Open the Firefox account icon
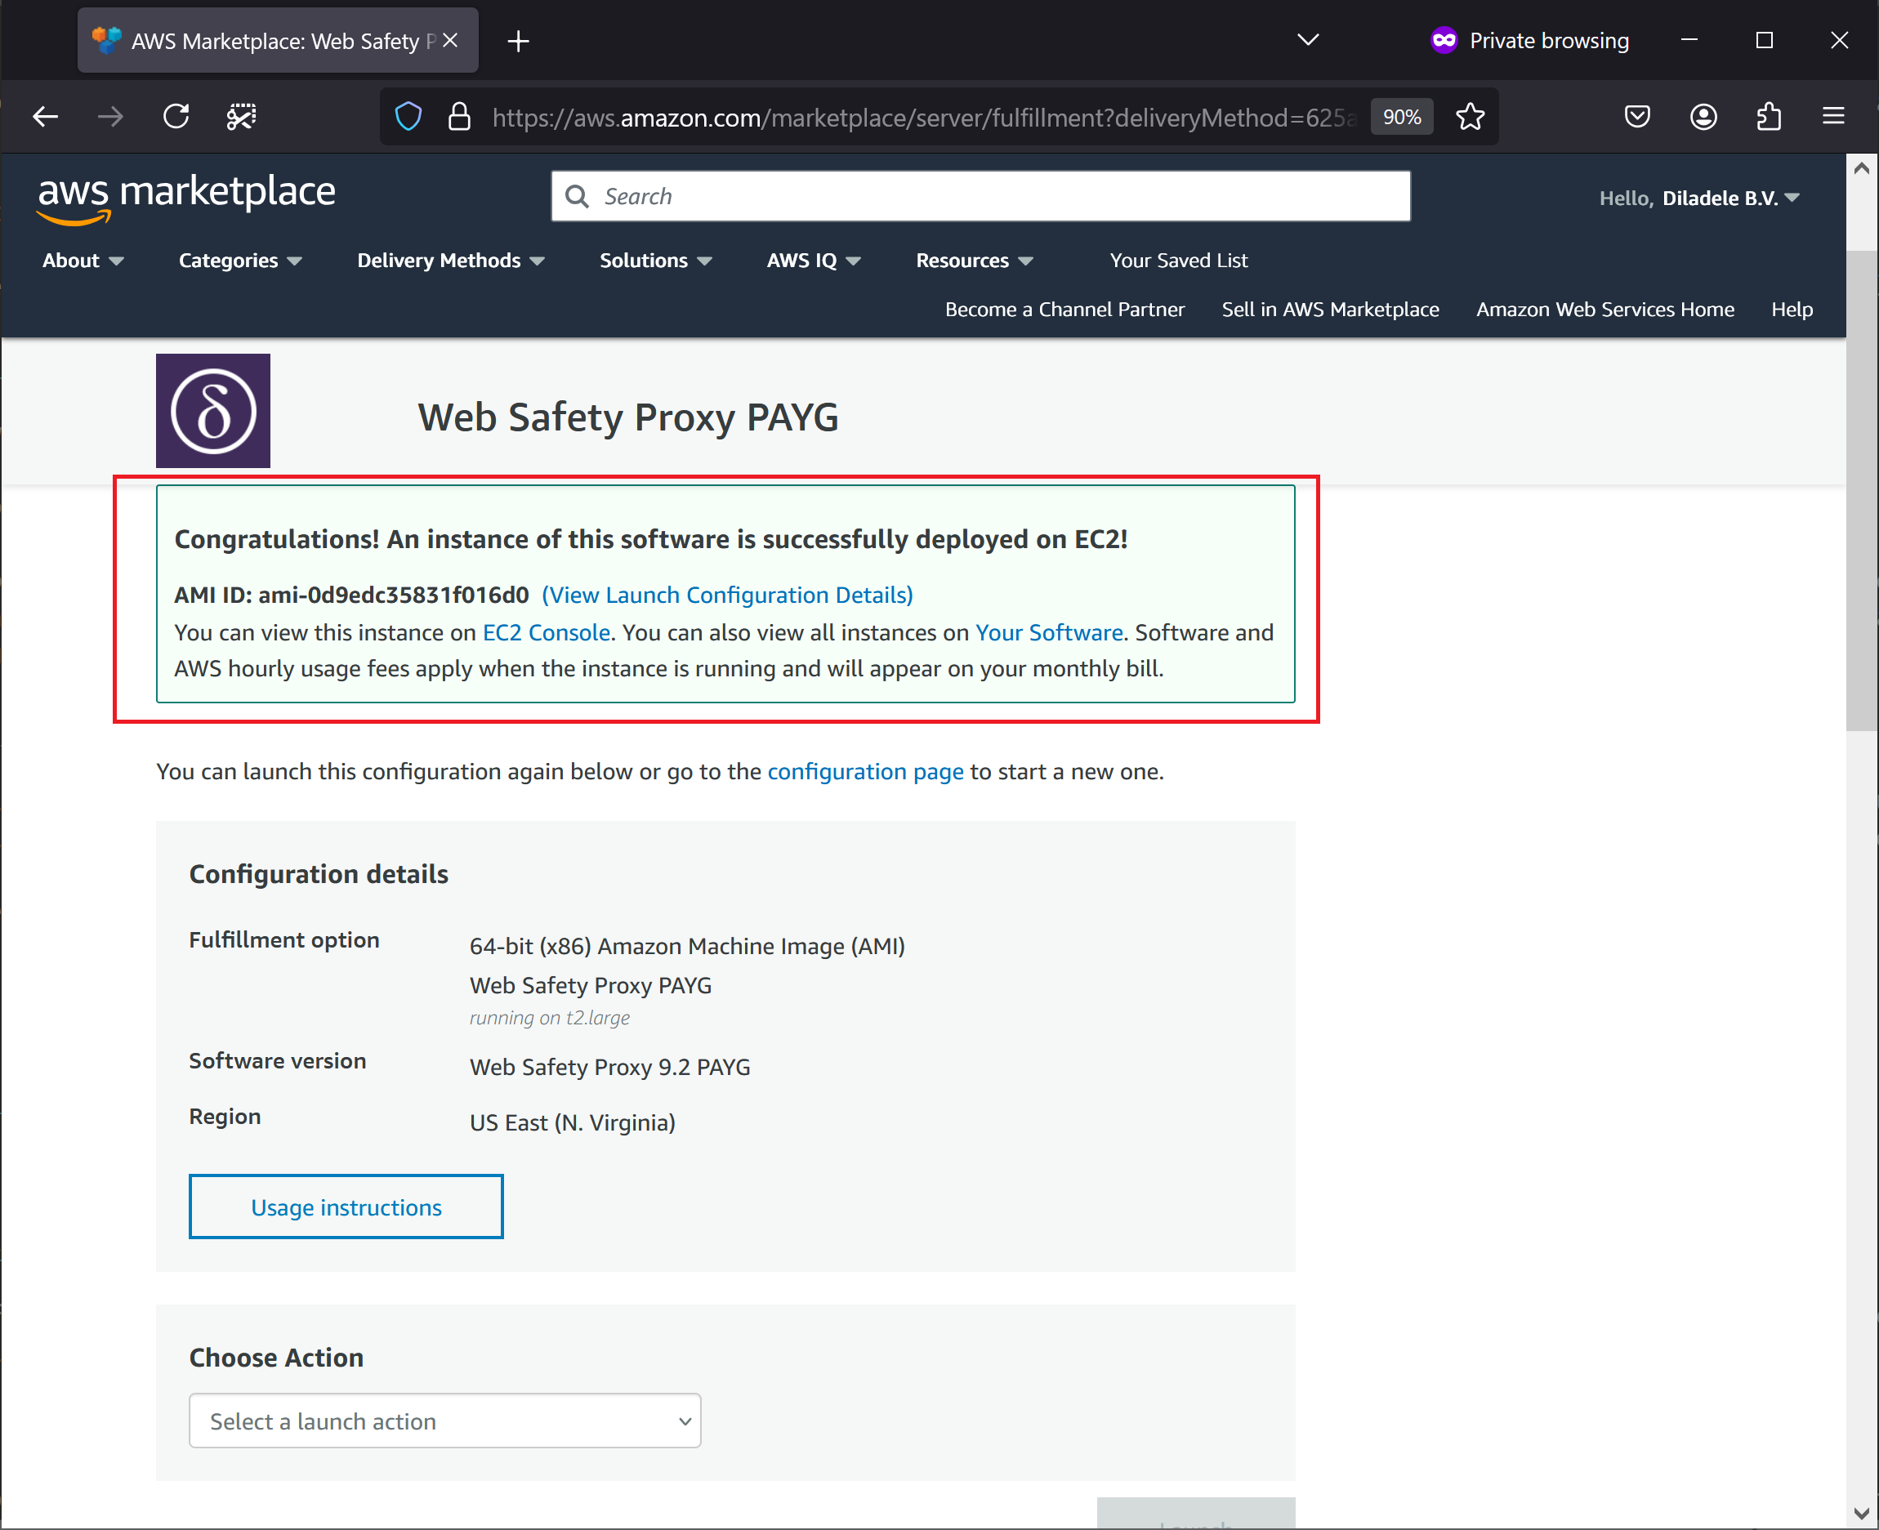Viewport: 1879px width, 1530px height. tap(1703, 116)
